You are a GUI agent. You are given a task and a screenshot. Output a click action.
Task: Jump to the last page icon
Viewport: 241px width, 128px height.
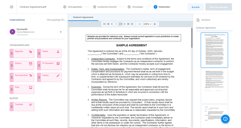click(x=132, y=24)
